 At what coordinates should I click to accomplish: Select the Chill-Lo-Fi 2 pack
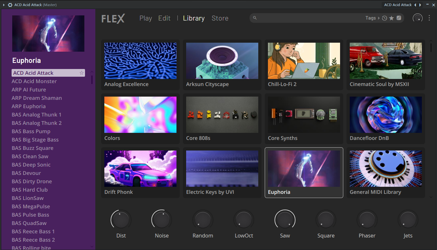304,65
